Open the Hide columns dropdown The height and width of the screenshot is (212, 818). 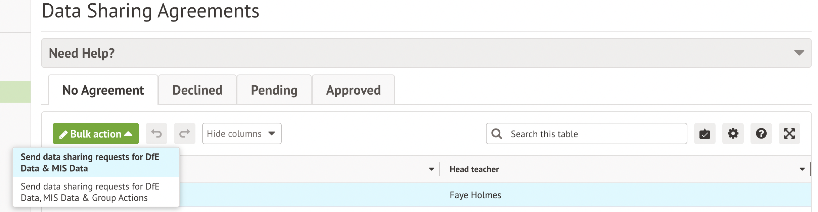241,134
